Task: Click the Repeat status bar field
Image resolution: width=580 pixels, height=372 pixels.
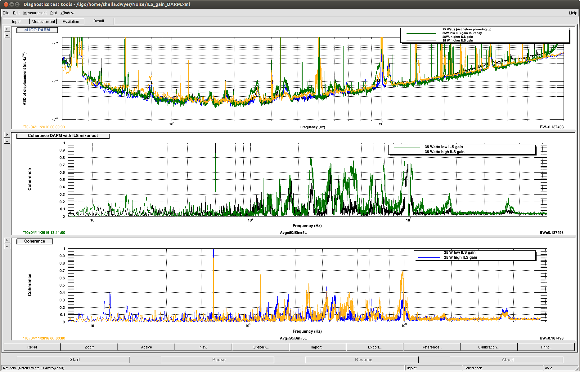Action: point(434,368)
